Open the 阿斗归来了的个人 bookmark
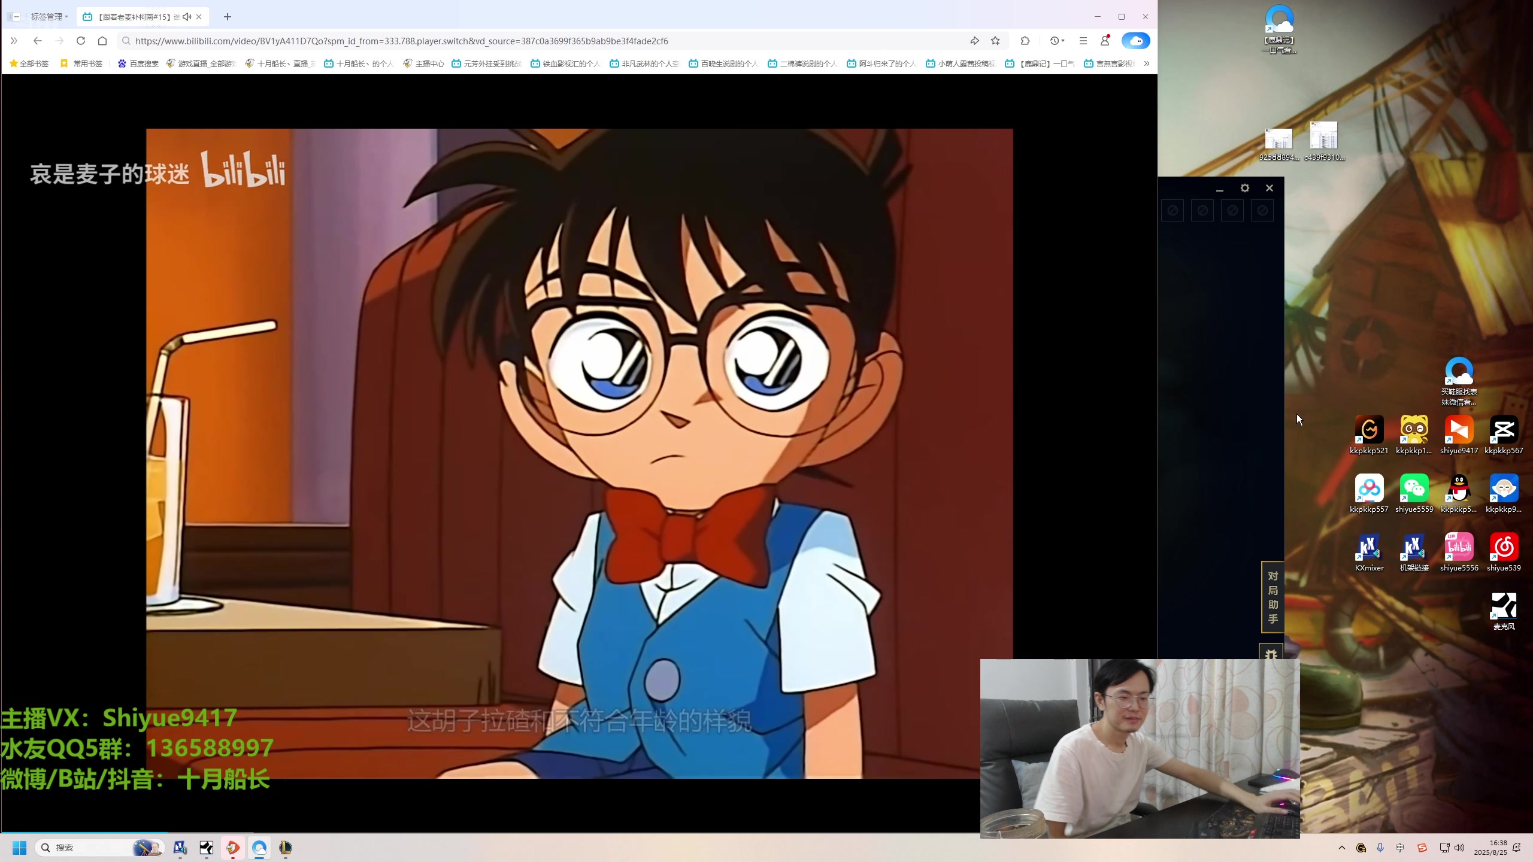 point(881,63)
